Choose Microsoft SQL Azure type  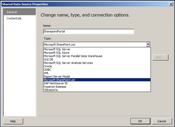point(97,53)
